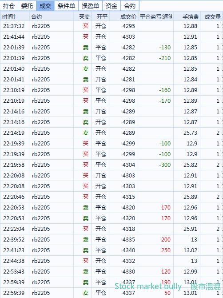This screenshot has height=298, width=223.
Task: Click price 4335
Action: (129, 239)
